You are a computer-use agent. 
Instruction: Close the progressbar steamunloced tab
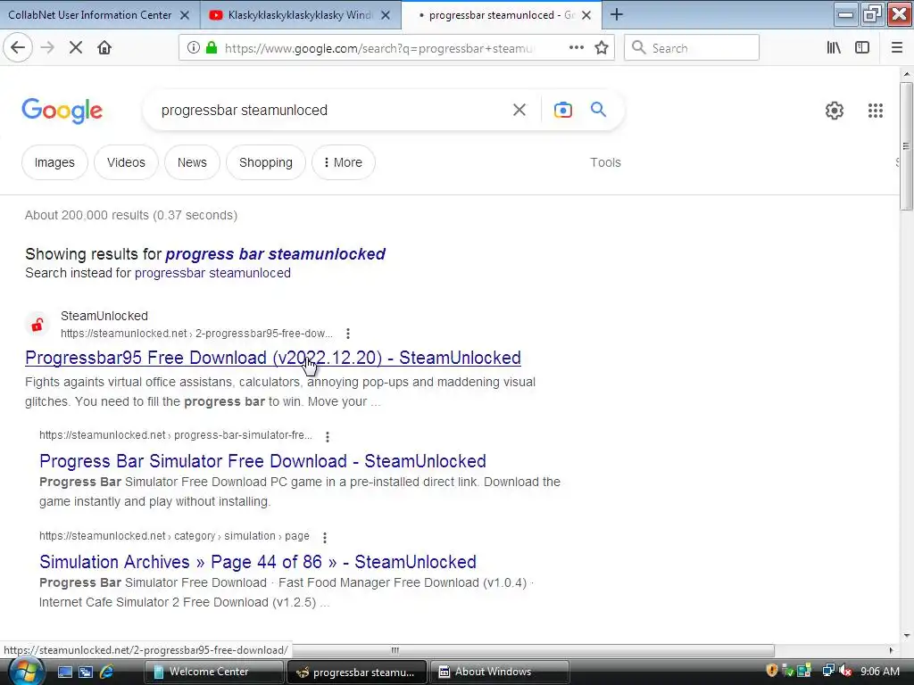click(586, 15)
